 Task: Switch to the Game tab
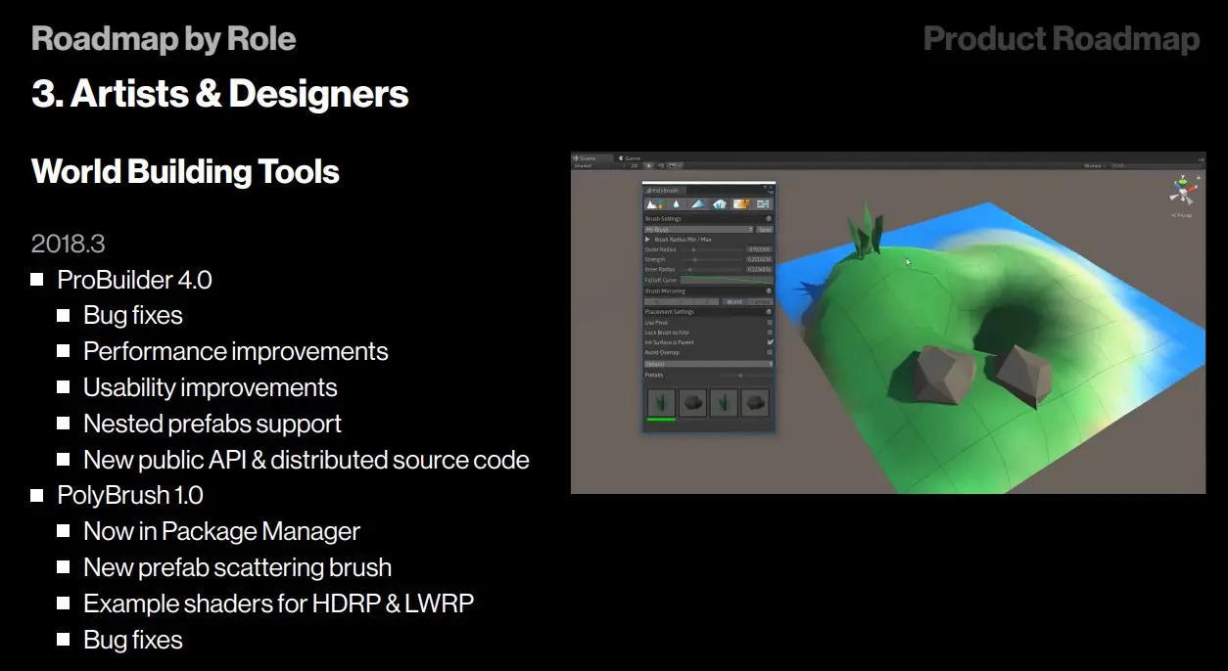tap(630, 158)
